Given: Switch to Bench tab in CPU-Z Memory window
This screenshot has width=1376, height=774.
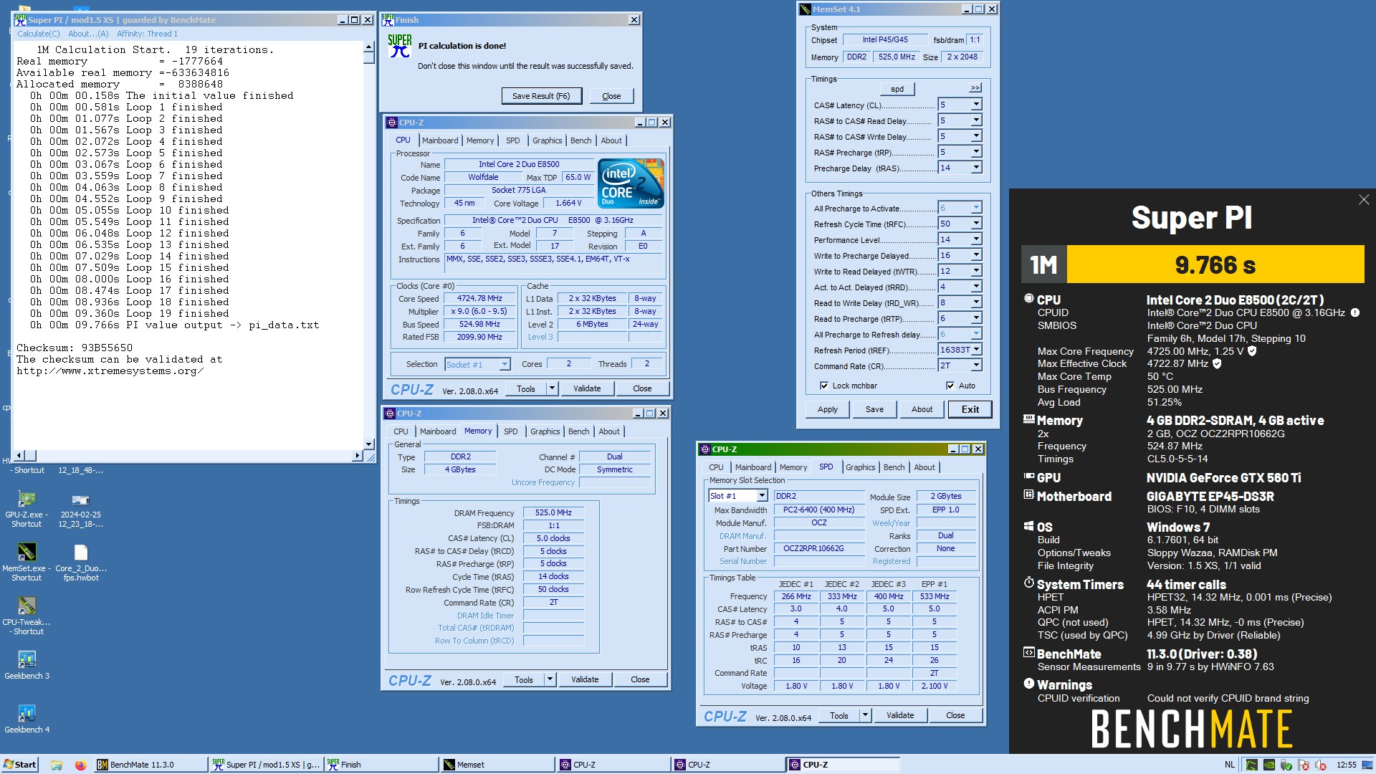Looking at the screenshot, I should (578, 431).
